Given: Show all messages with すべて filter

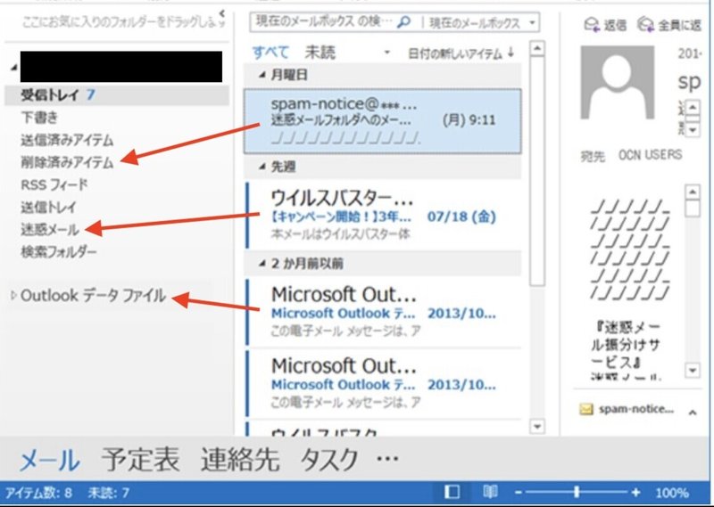Looking at the screenshot, I should tap(271, 53).
